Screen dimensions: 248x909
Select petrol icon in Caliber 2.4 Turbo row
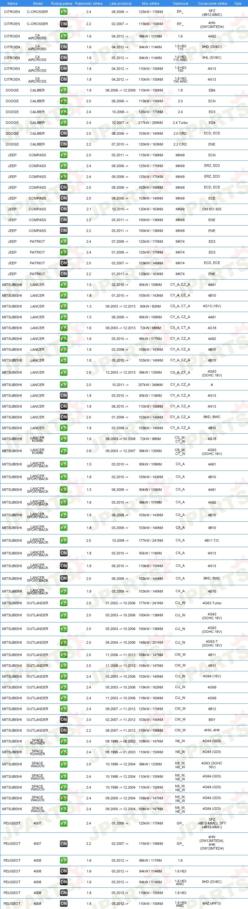tap(63, 123)
